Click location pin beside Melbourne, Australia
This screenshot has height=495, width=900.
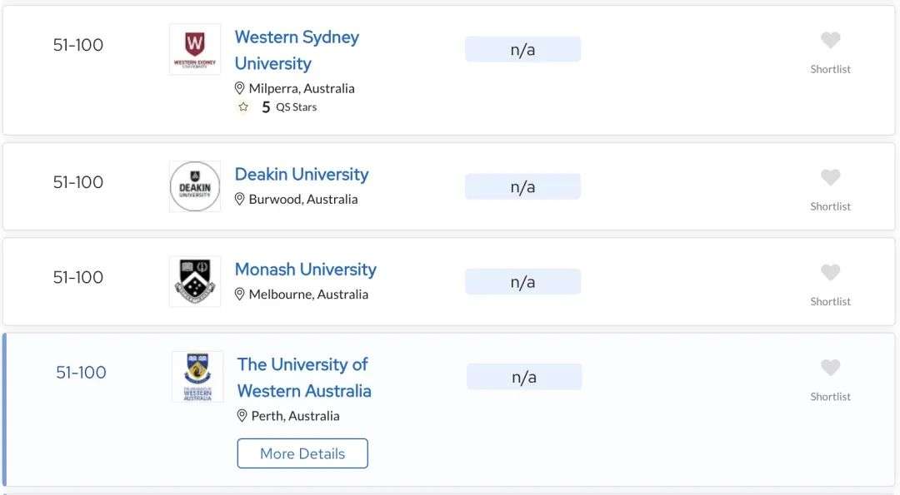click(x=240, y=295)
